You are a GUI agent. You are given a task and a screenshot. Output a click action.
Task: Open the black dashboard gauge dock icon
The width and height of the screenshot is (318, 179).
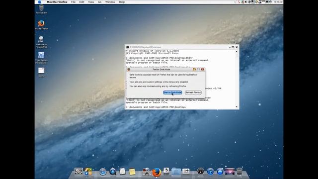click(x=200, y=172)
